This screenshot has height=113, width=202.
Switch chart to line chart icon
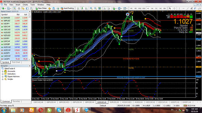tap(86, 8)
